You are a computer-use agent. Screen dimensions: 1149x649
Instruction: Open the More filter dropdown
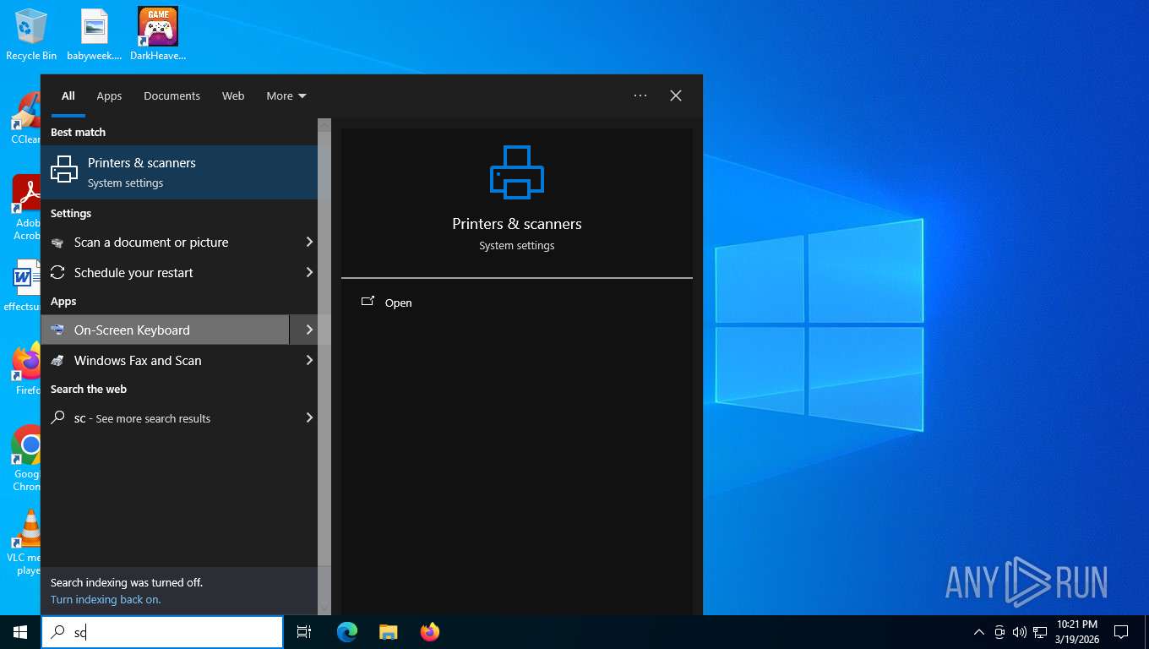(286, 96)
